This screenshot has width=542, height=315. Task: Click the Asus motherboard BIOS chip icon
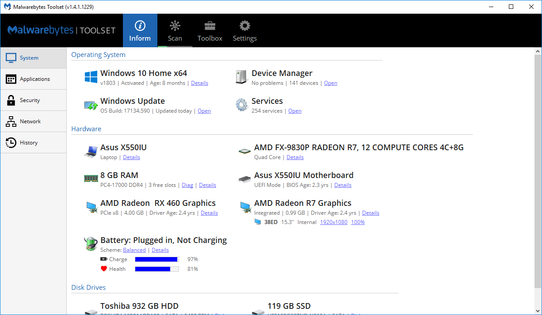point(244,179)
